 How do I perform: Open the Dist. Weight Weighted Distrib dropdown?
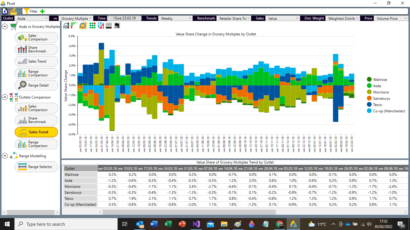[342, 18]
